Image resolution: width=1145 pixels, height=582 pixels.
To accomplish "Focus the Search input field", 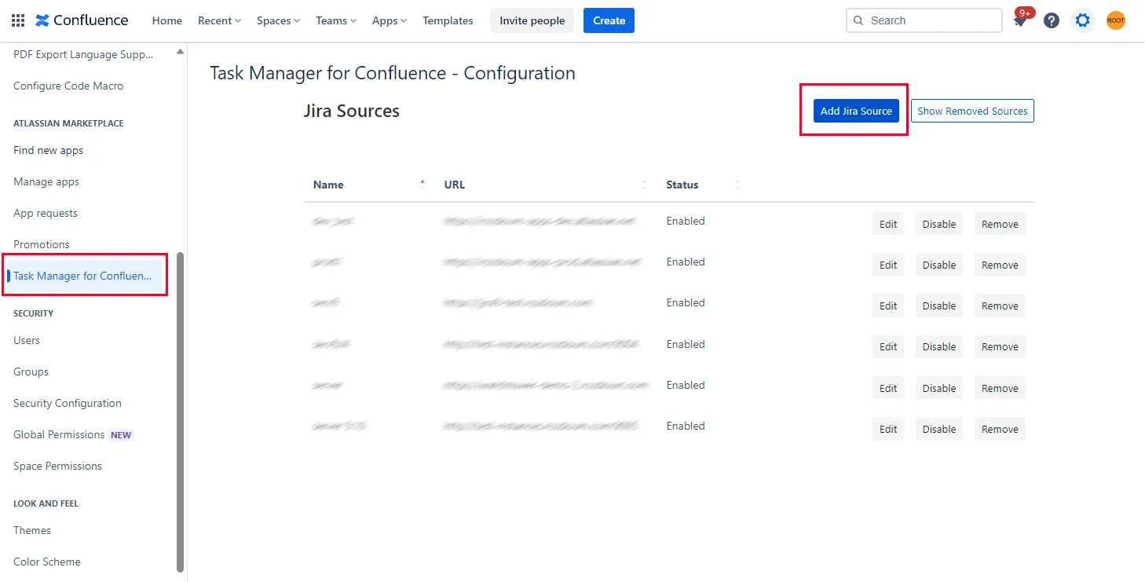I will pyautogui.click(x=924, y=20).
